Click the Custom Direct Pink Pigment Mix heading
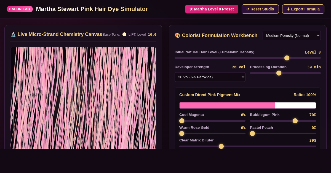Screen dimensions: 331x173 click(210, 95)
